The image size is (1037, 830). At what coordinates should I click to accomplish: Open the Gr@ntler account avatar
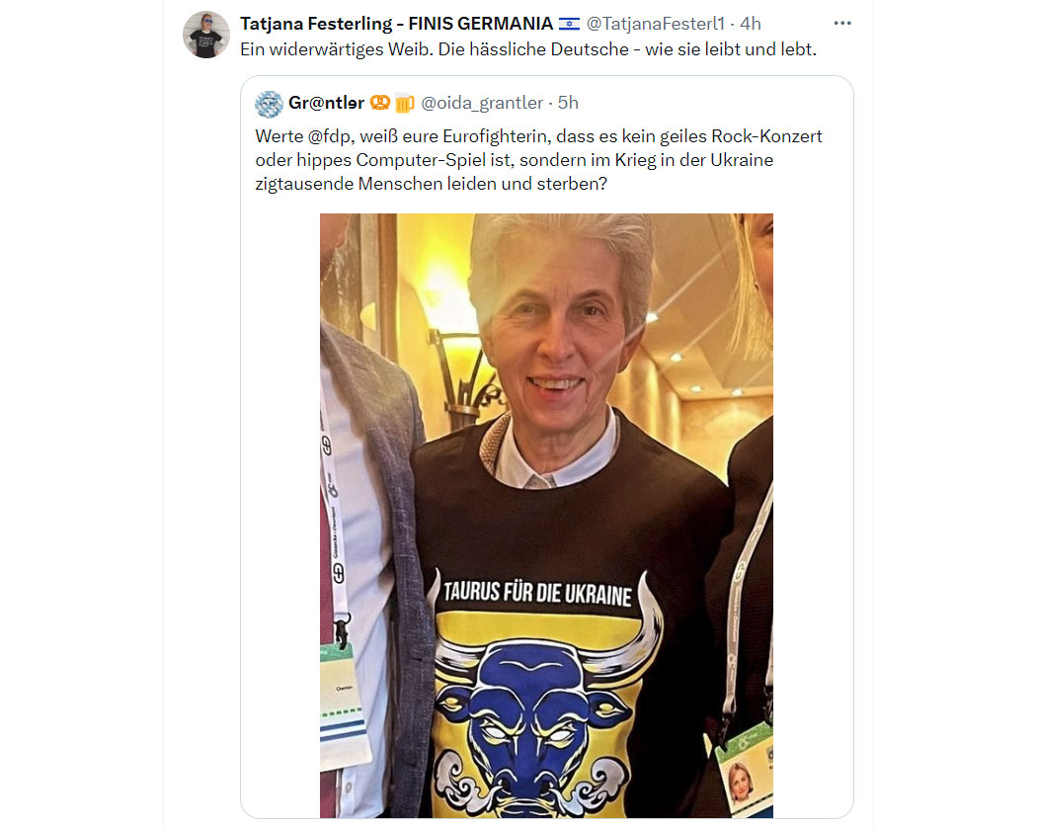coord(270,104)
